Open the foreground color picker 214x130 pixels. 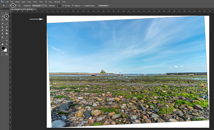[3, 48]
